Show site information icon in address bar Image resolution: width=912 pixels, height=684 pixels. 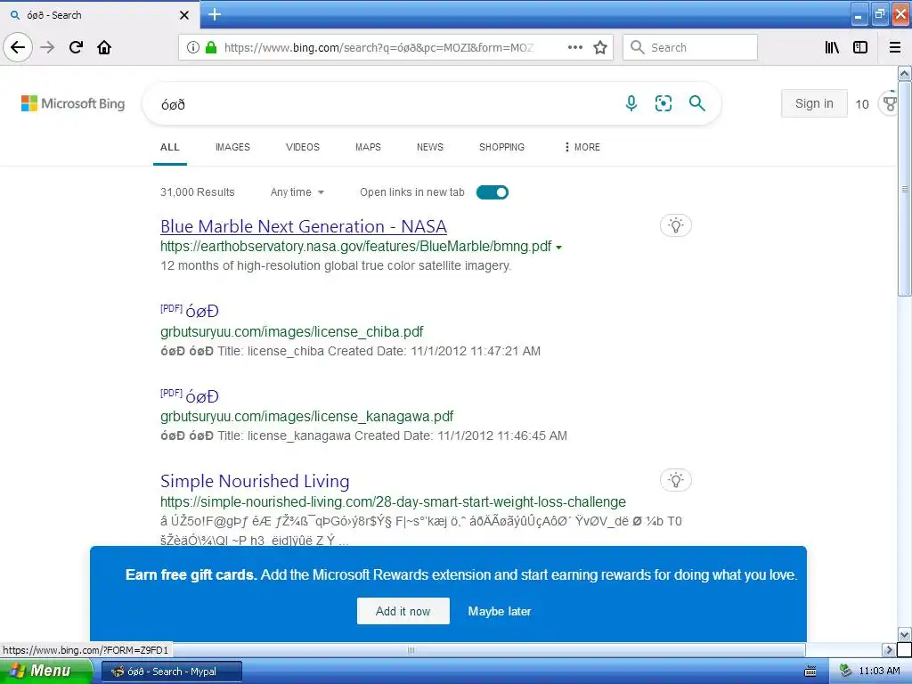tap(193, 47)
